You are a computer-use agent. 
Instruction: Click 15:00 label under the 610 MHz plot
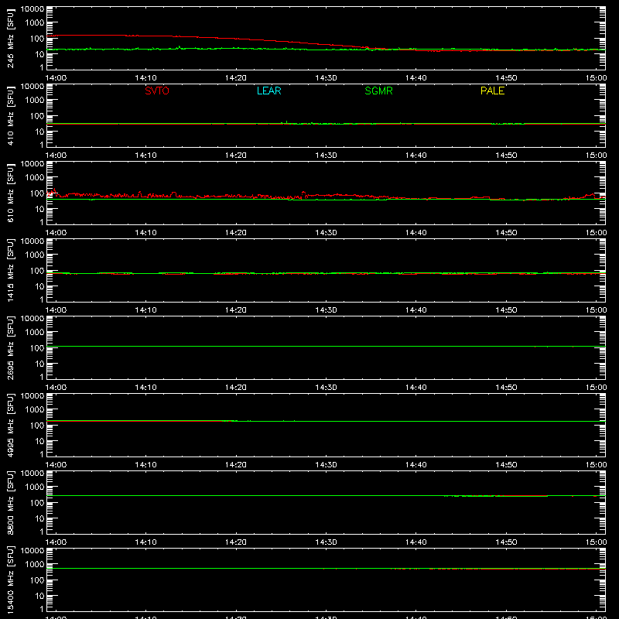point(596,233)
